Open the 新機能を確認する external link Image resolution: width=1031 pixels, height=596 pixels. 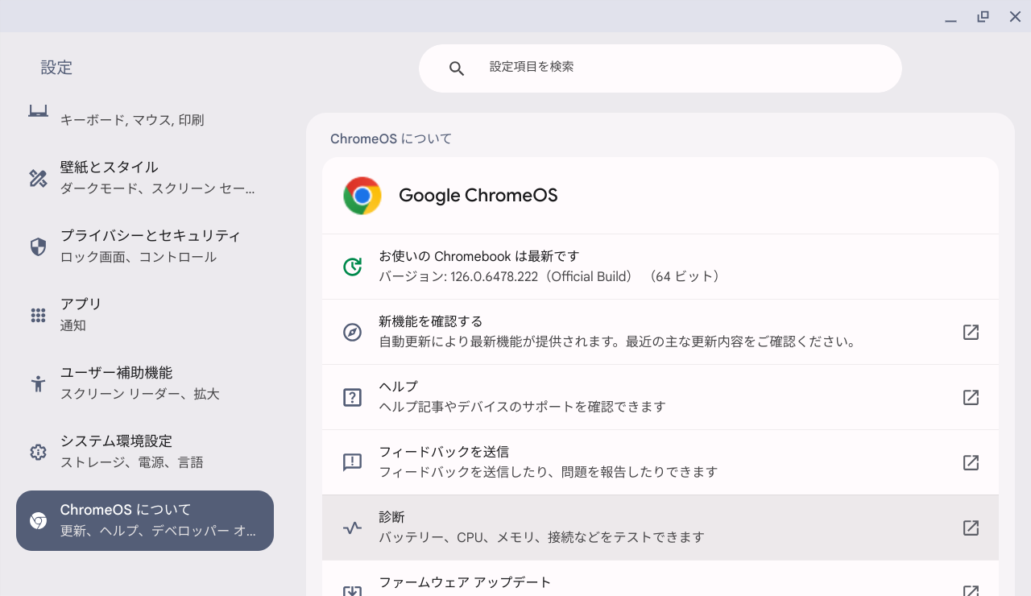point(971,332)
